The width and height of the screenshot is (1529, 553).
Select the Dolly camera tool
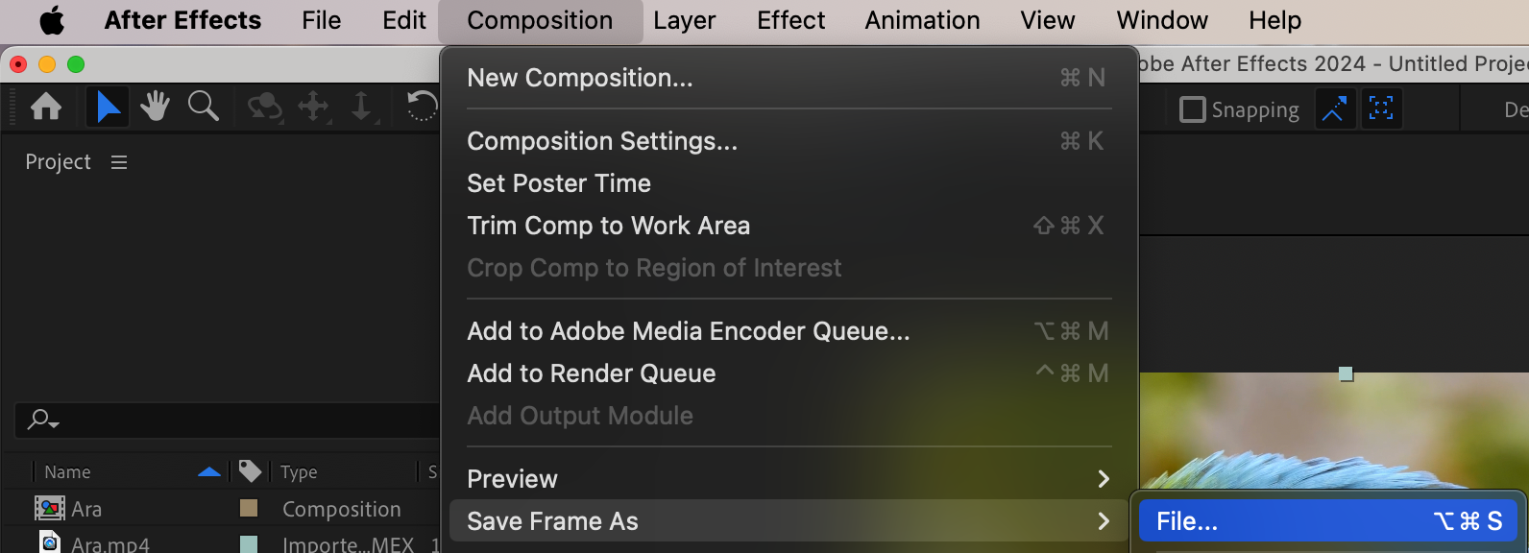coord(361,107)
